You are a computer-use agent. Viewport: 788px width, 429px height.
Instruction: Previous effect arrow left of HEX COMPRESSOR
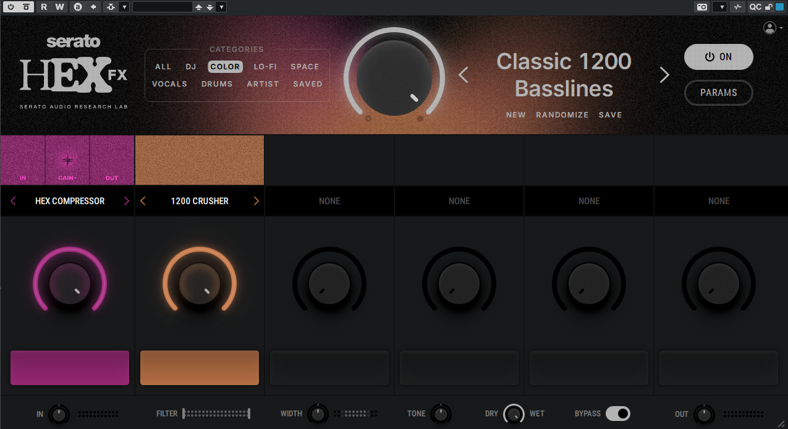pos(13,201)
